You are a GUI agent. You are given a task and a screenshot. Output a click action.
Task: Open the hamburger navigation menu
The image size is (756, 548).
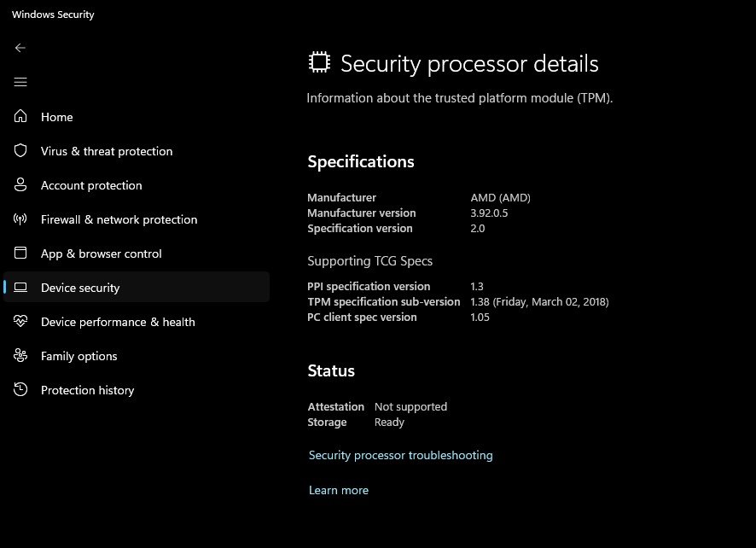pyautogui.click(x=20, y=82)
